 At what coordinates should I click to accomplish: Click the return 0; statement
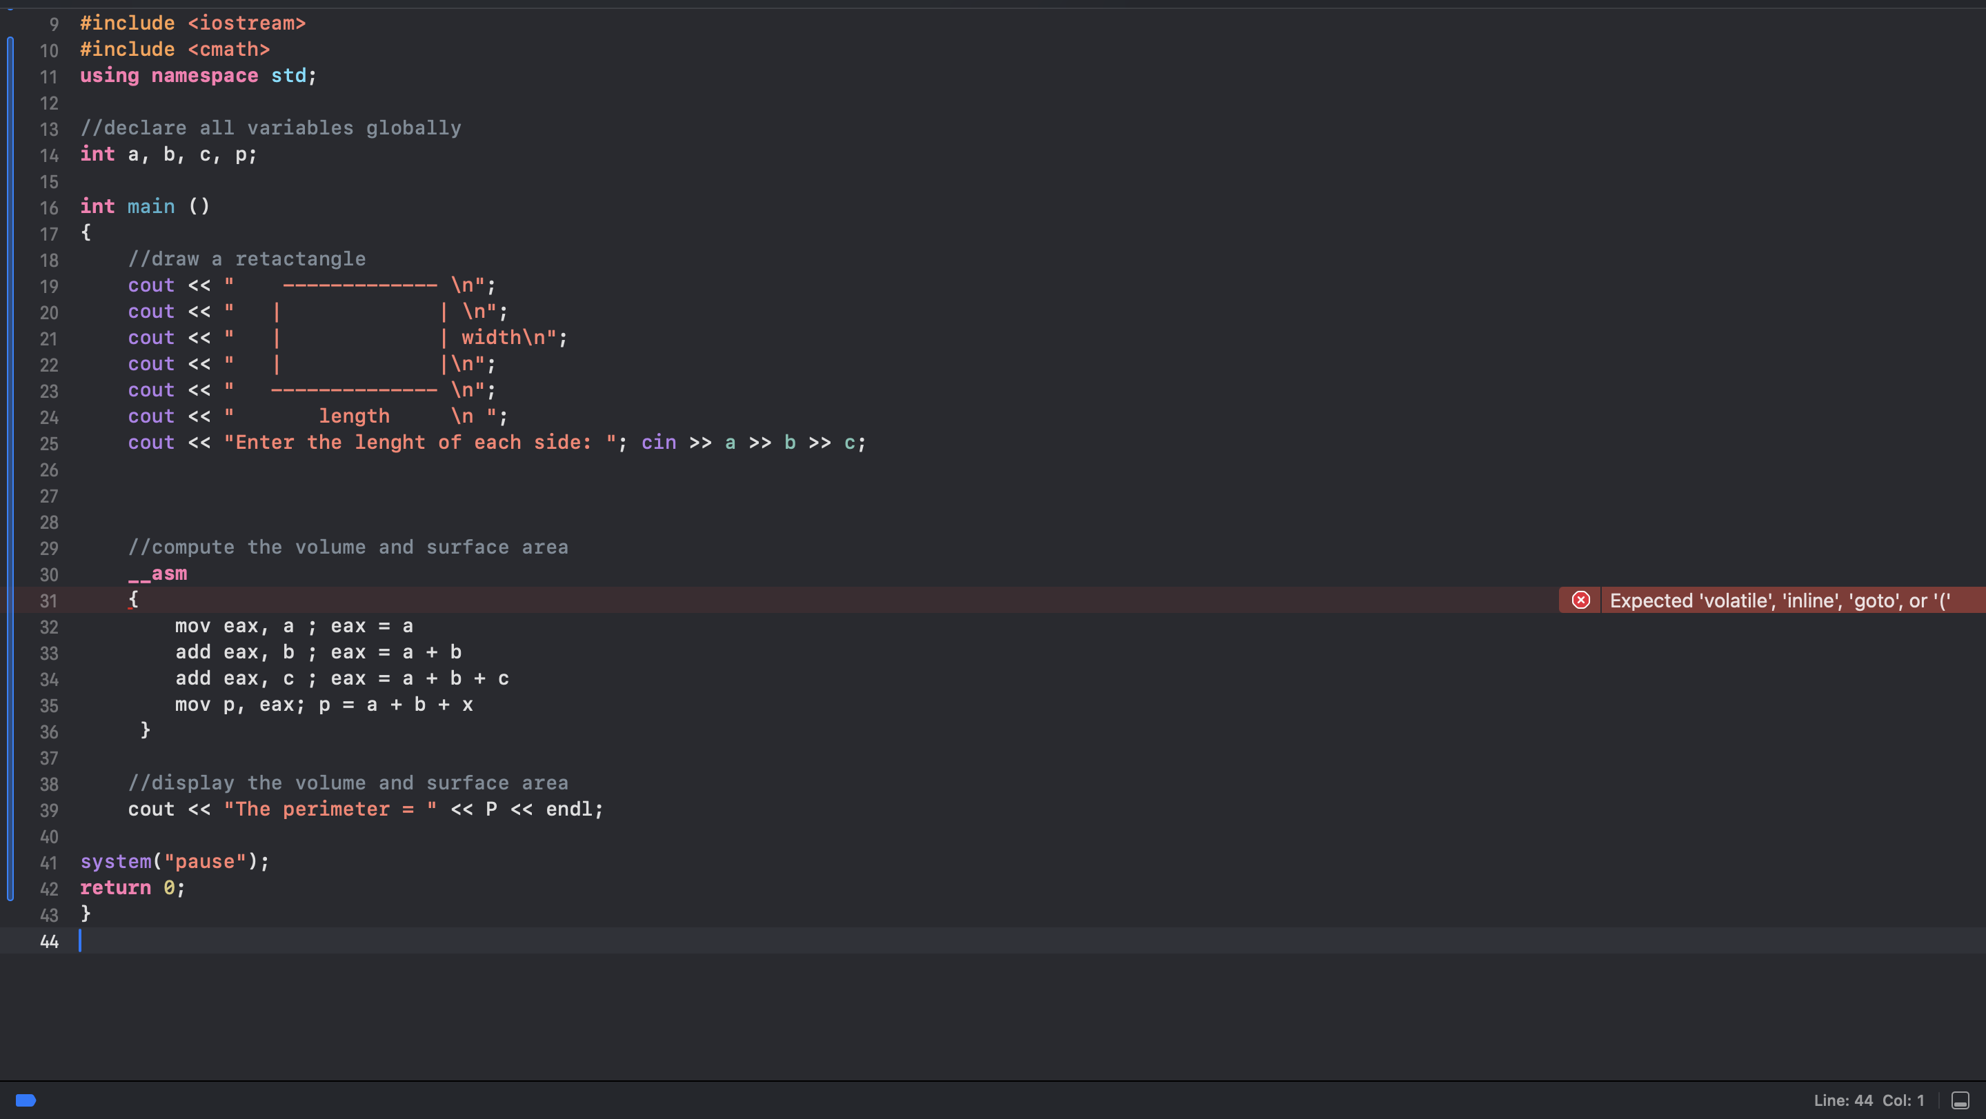(131, 888)
